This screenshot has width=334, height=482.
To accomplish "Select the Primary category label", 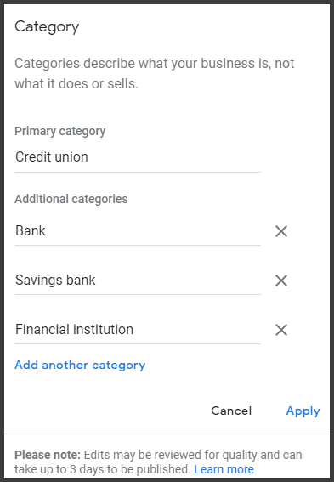I will tap(60, 131).
